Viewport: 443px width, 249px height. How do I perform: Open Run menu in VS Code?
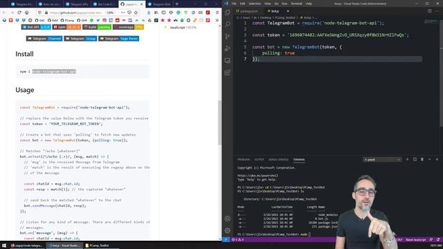pos(284,3)
